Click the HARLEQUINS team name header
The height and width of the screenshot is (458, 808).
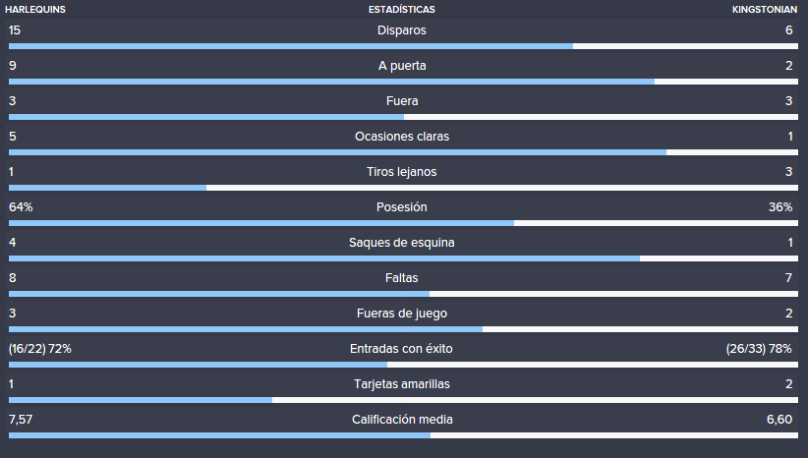(35, 9)
